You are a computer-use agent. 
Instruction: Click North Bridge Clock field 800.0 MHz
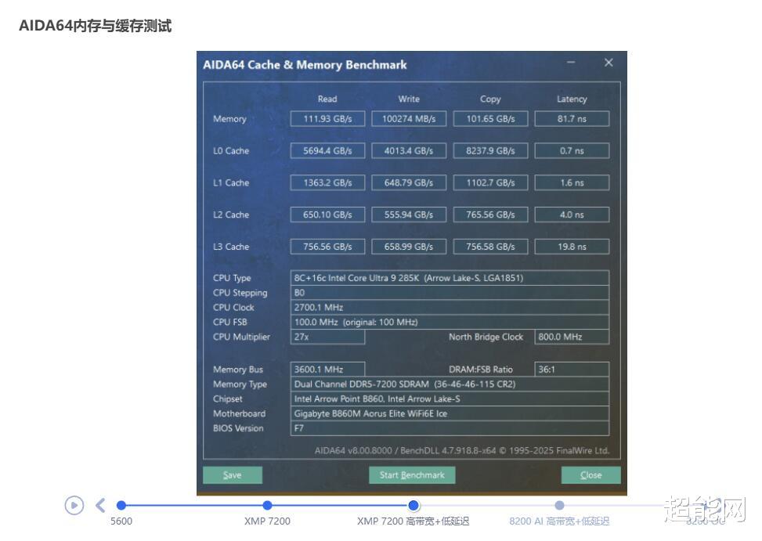[x=572, y=337]
